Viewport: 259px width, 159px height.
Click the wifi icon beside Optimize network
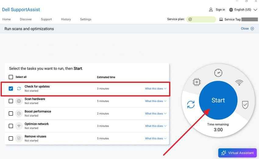19,126
